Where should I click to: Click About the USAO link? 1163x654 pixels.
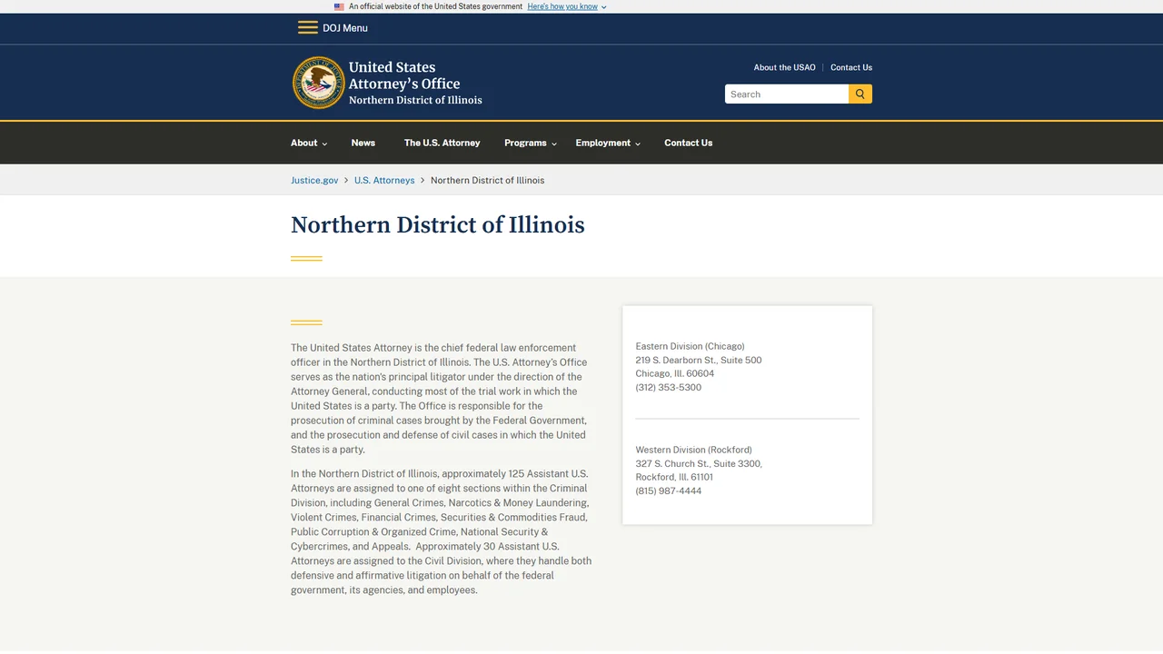click(784, 67)
